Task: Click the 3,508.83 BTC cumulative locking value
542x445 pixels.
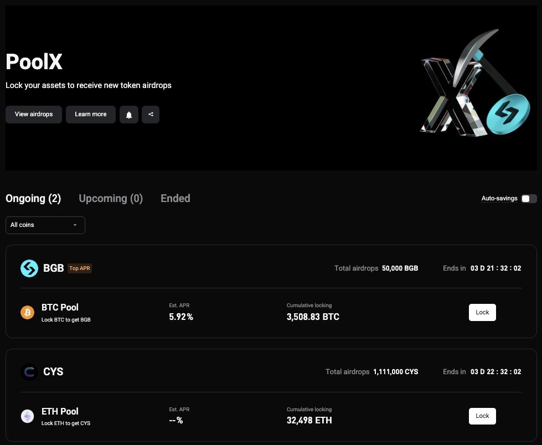Action: pyautogui.click(x=313, y=317)
